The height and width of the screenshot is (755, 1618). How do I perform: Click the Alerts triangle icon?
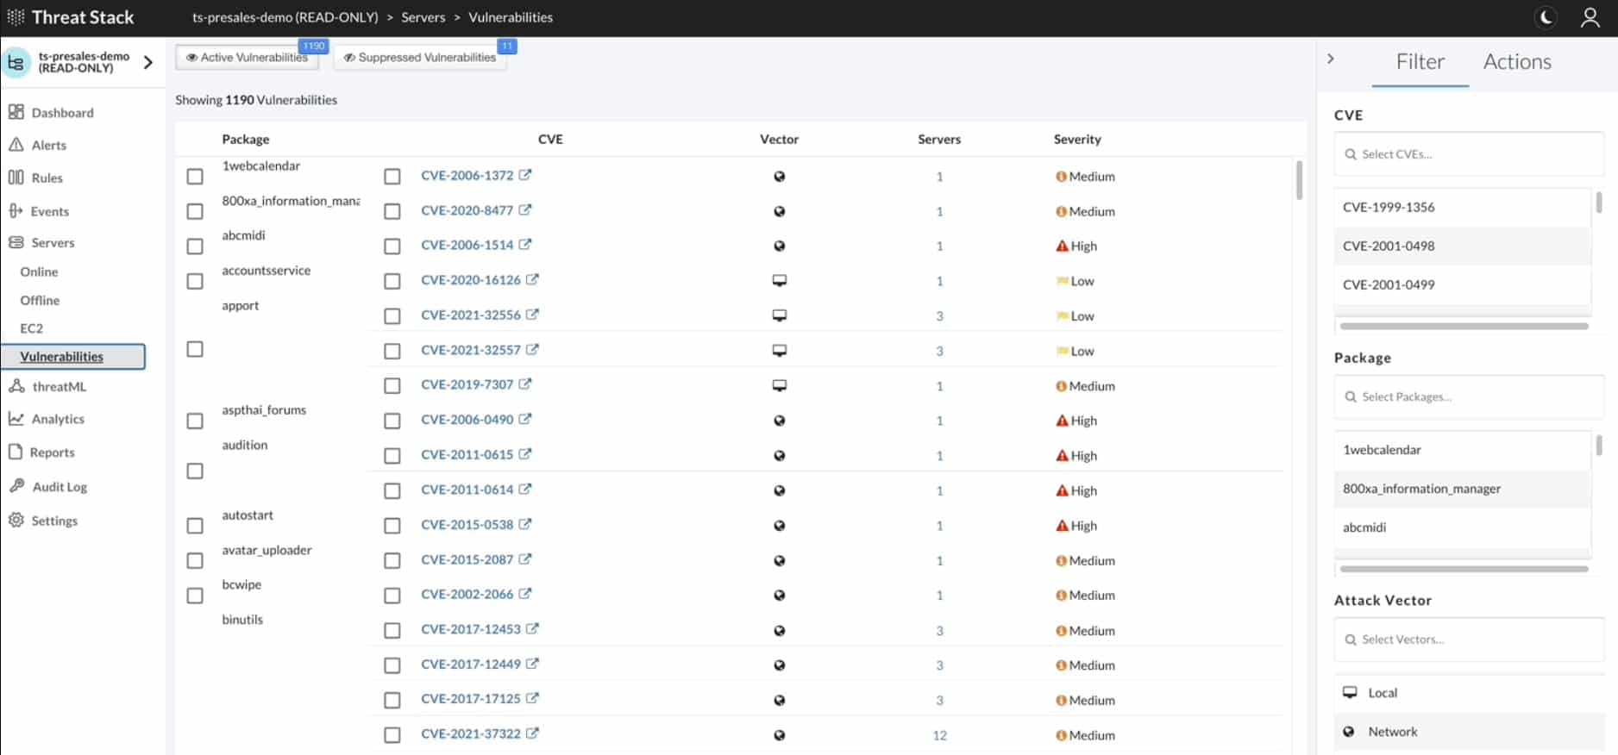click(x=16, y=145)
